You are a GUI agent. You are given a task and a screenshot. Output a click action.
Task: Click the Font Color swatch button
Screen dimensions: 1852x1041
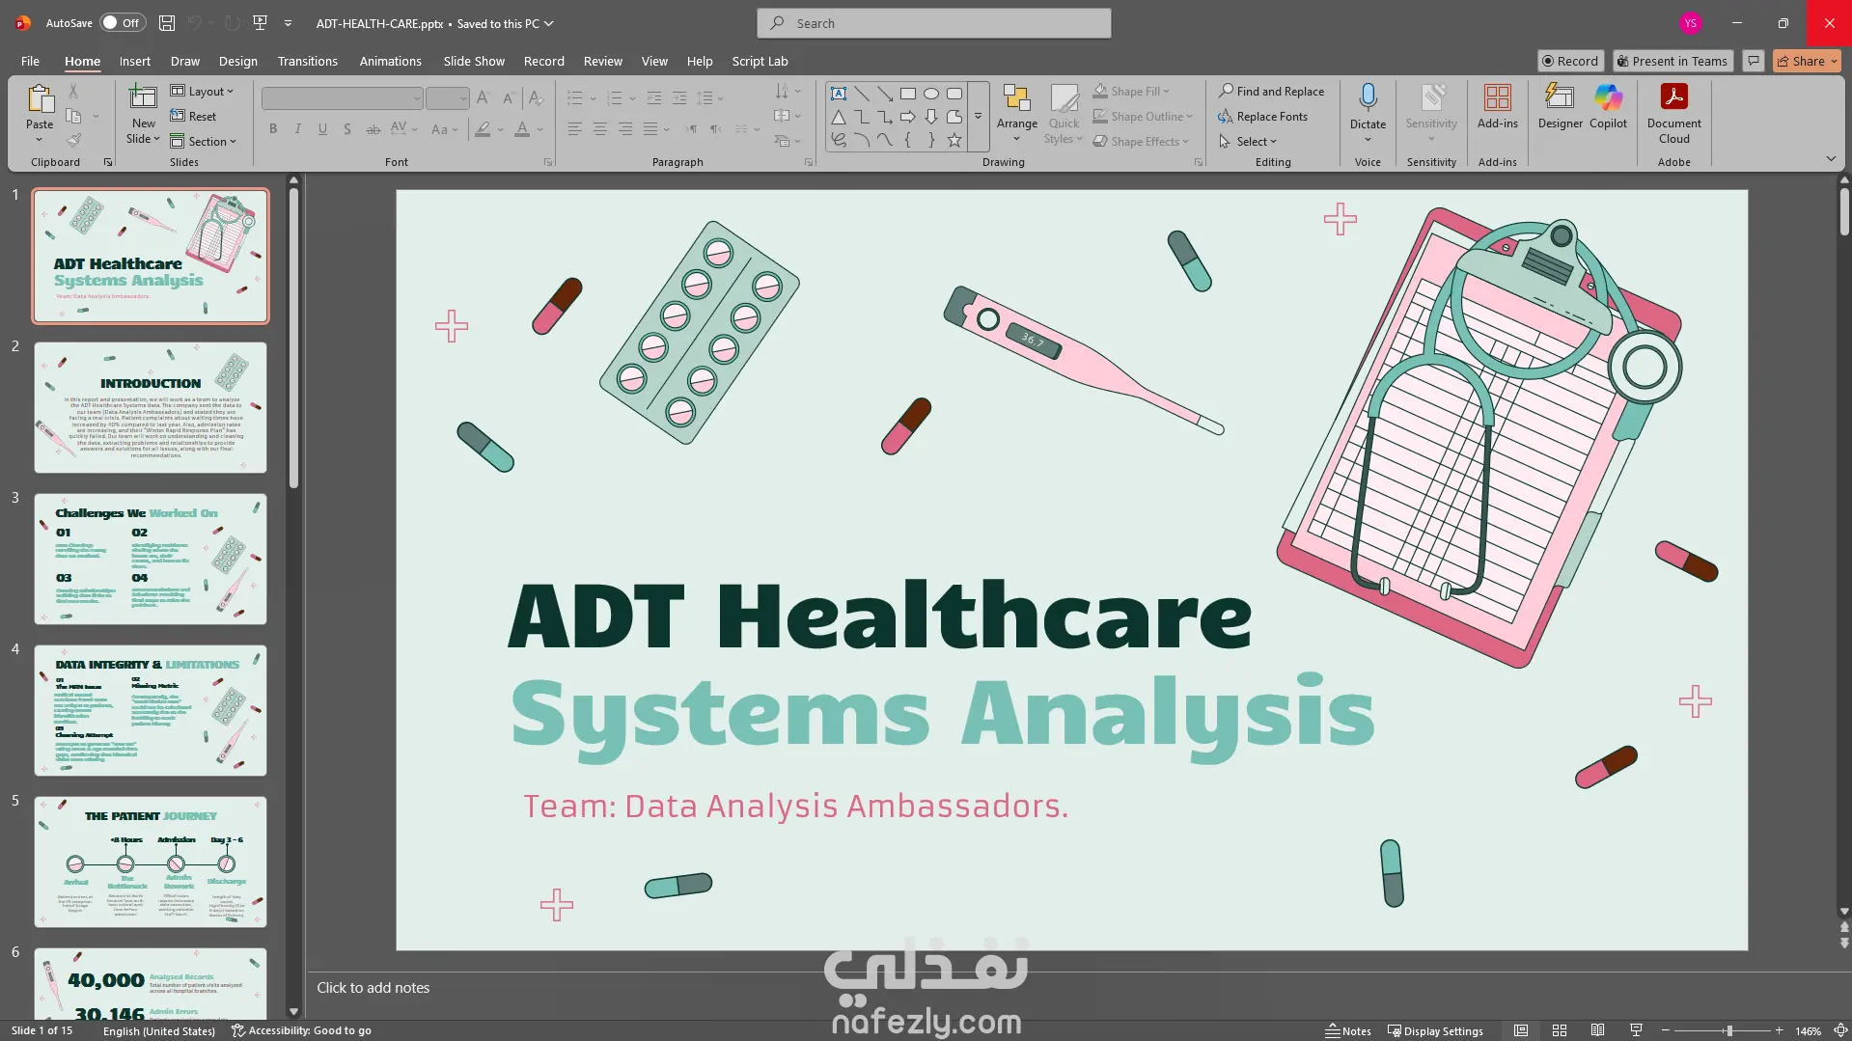(522, 128)
